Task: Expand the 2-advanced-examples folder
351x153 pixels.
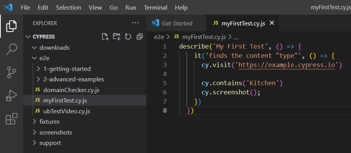Action: [85, 79]
